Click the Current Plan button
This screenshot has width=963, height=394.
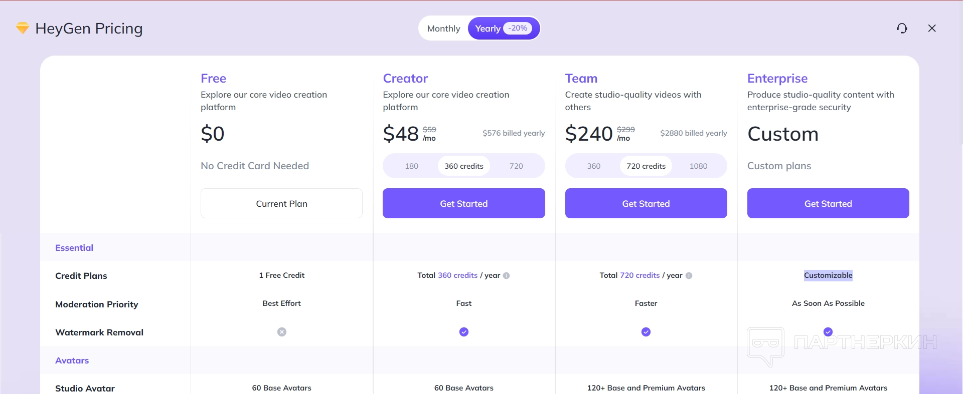pos(281,203)
